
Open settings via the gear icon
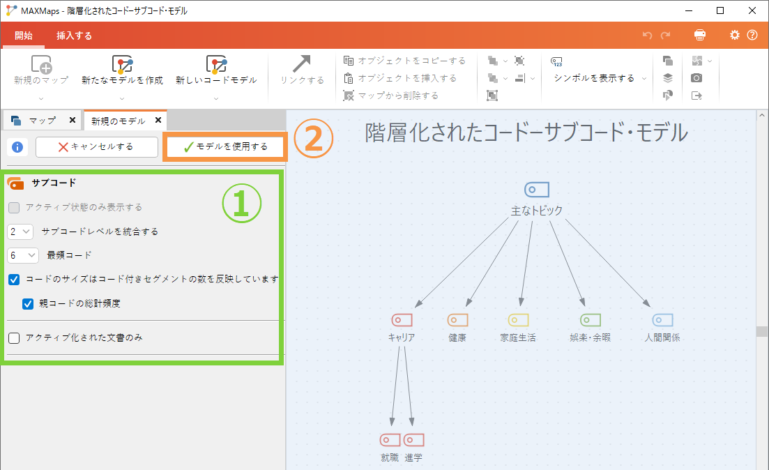point(734,35)
